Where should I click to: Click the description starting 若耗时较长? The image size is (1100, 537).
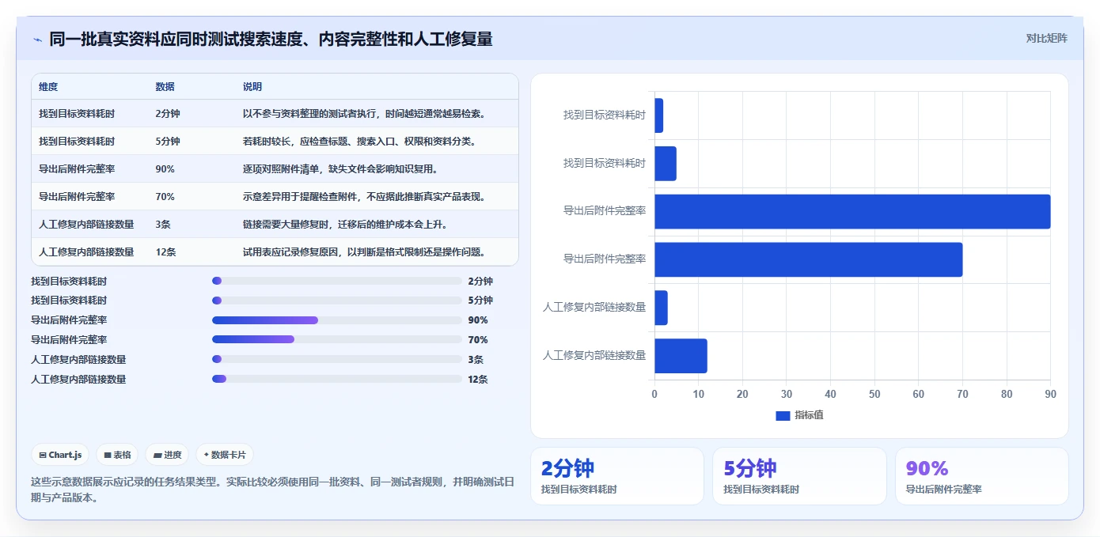tap(358, 142)
